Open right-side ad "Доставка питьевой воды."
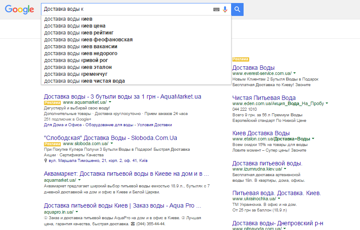Image resolution: width=360 pixels, height=230 pixels. 267,164
